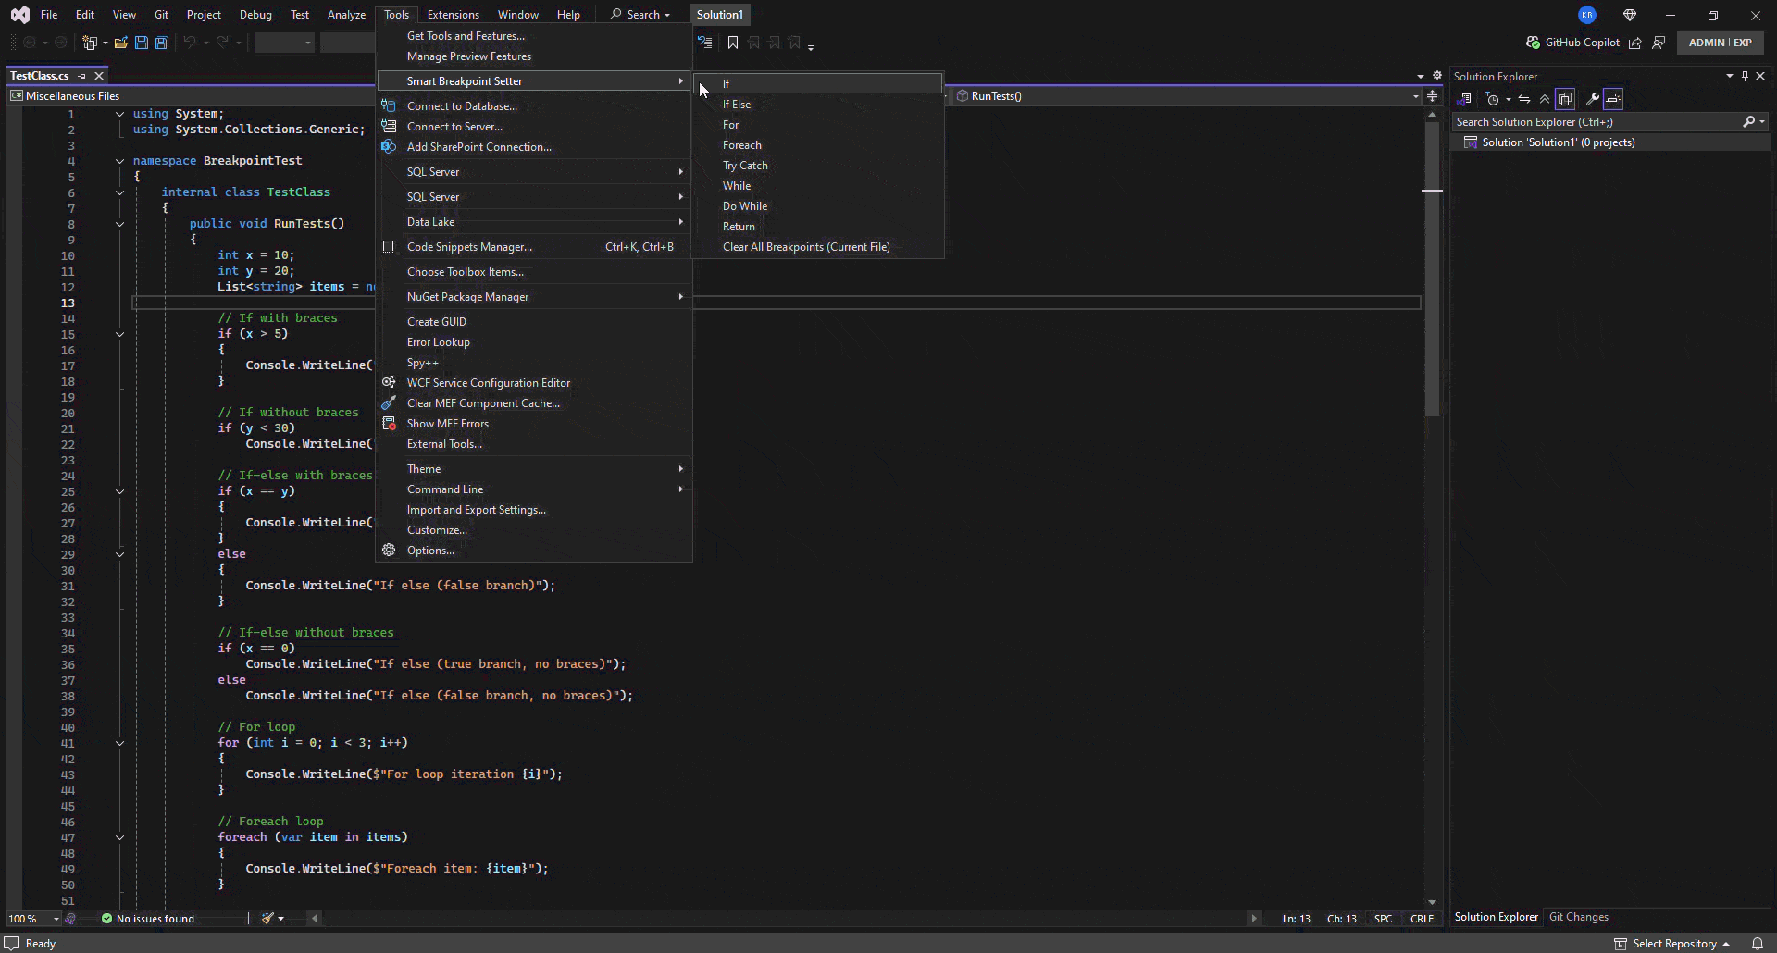
Task: Click the Visual Studio account avatar
Action: (x=1587, y=15)
